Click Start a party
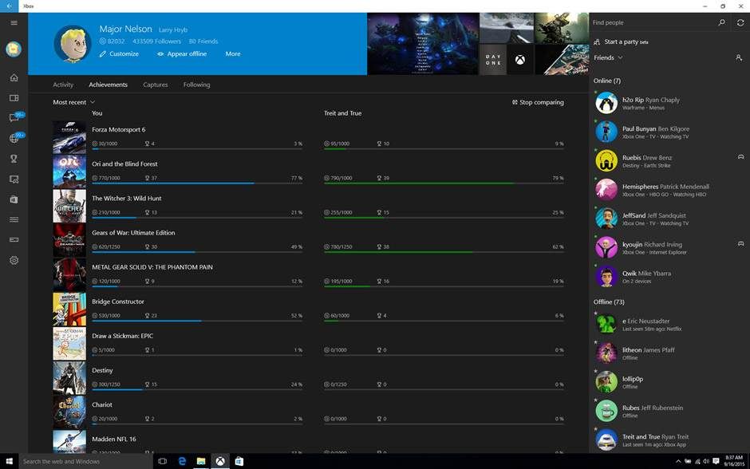750x469 pixels. pyautogui.click(x=621, y=41)
